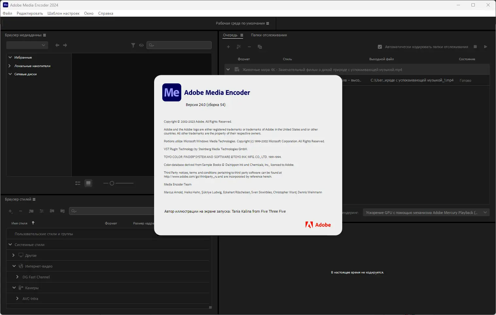The width and height of the screenshot is (496, 315).
Task: Open the Браузер стилей panel menu
Action: point(34,199)
